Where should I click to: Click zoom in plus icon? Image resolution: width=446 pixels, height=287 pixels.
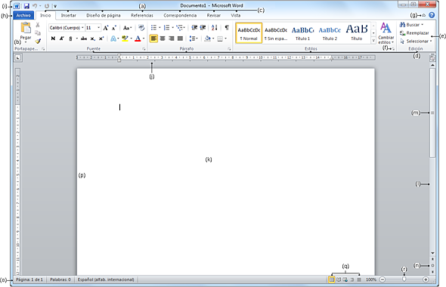pos(426,279)
